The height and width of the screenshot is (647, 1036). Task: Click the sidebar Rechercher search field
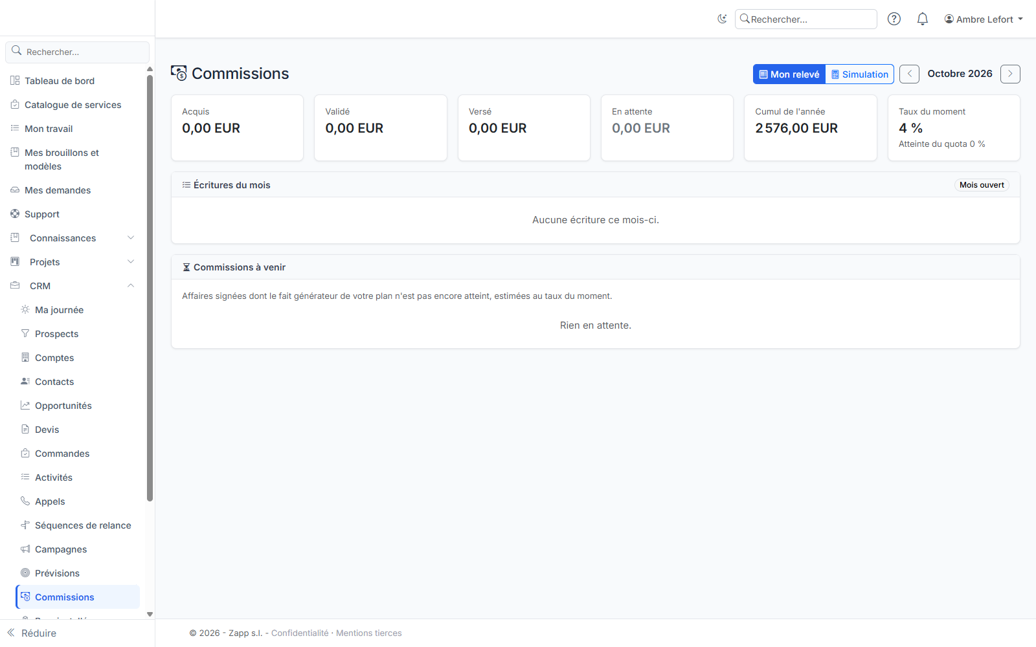[78, 52]
